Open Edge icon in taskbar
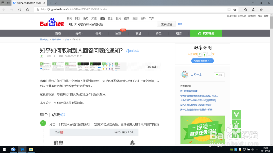The image size is (273, 153). tap(22, 149)
